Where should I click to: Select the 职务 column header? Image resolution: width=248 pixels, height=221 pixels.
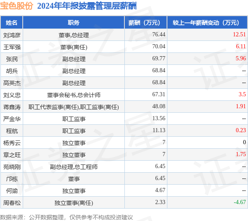tap(74, 23)
